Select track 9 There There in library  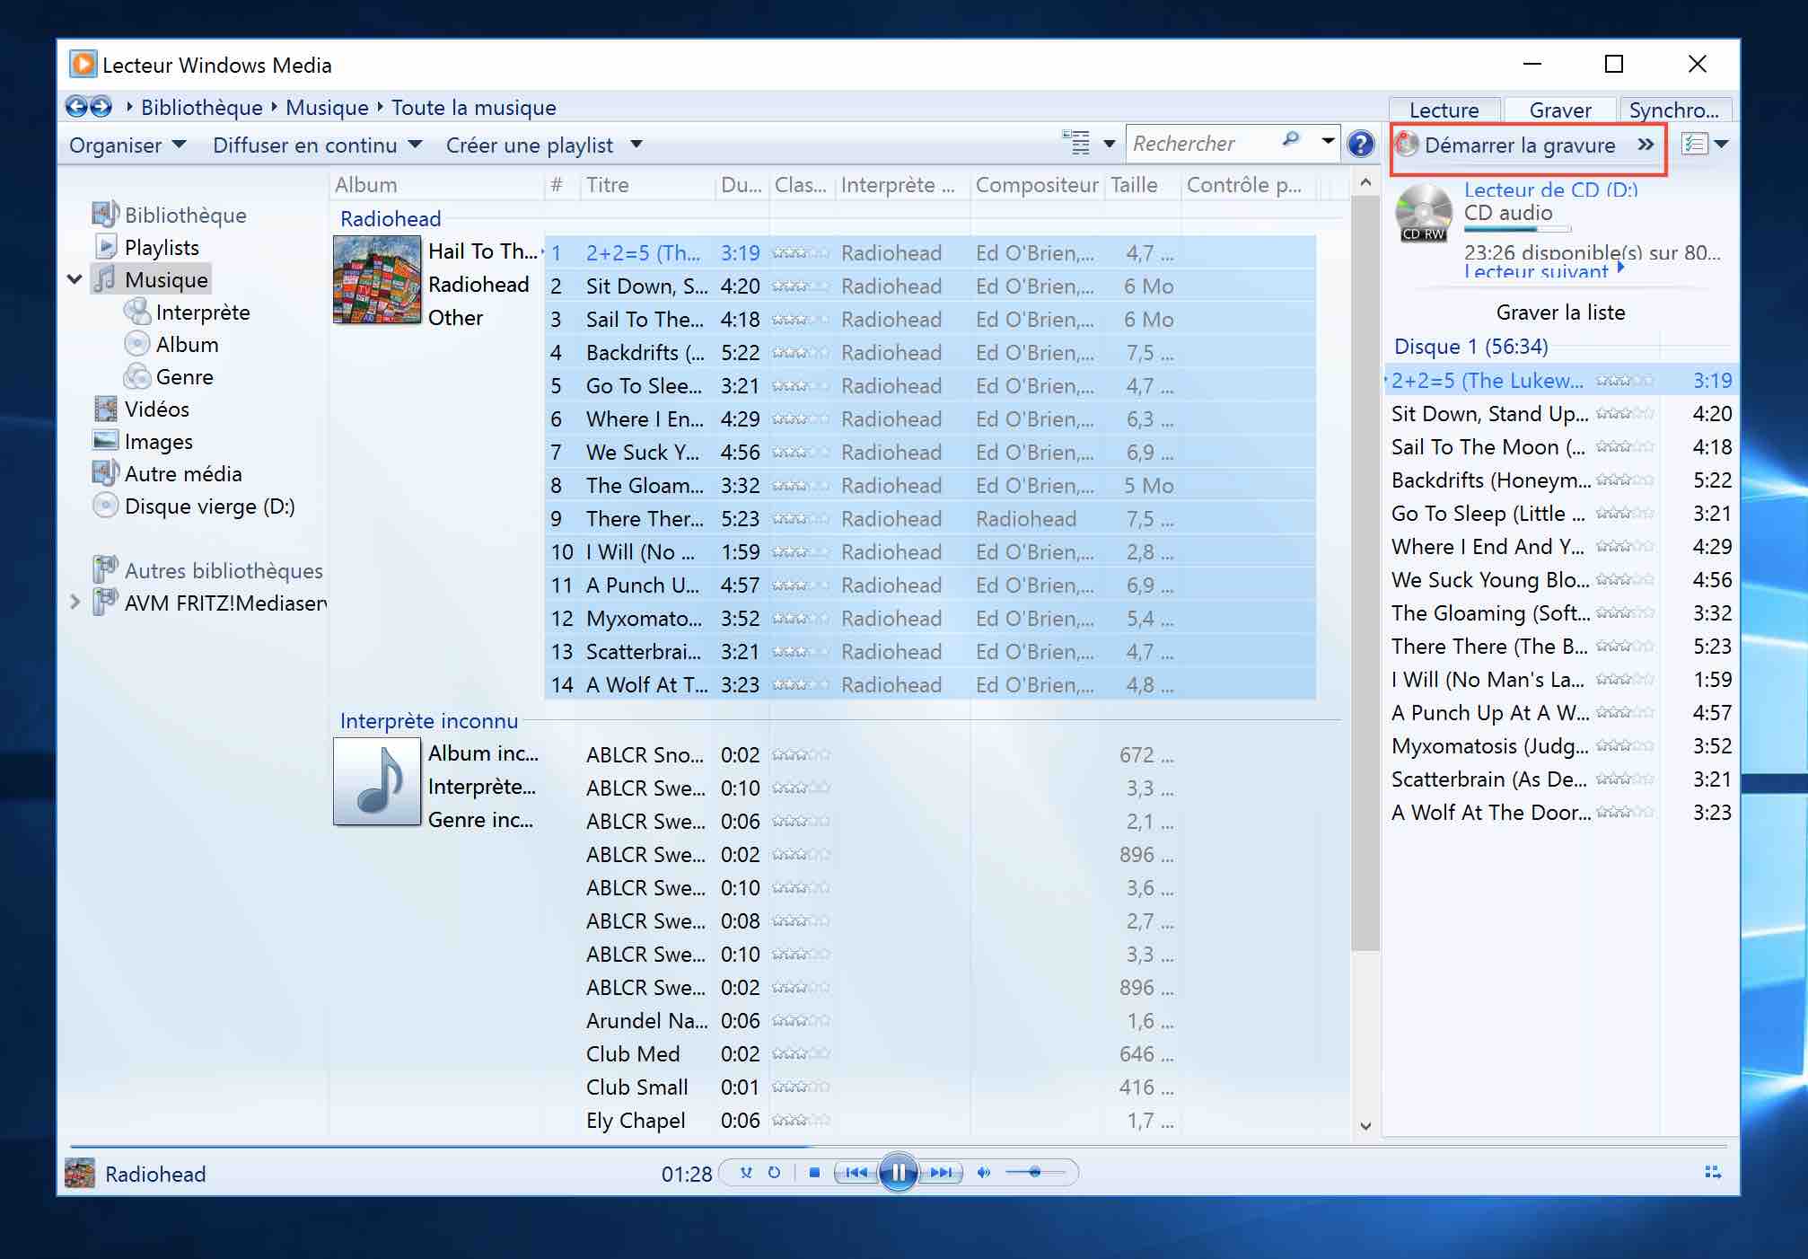[x=930, y=518]
